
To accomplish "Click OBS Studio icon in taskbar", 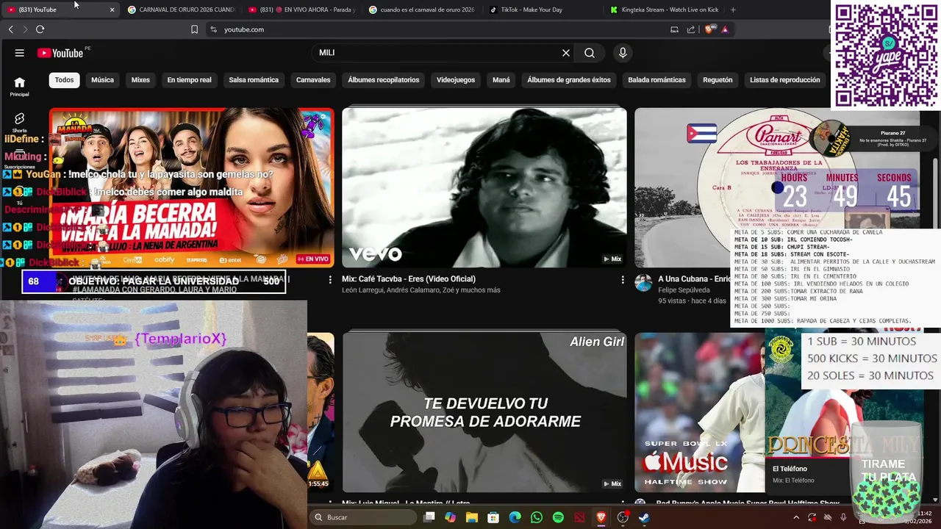I will coord(623,517).
